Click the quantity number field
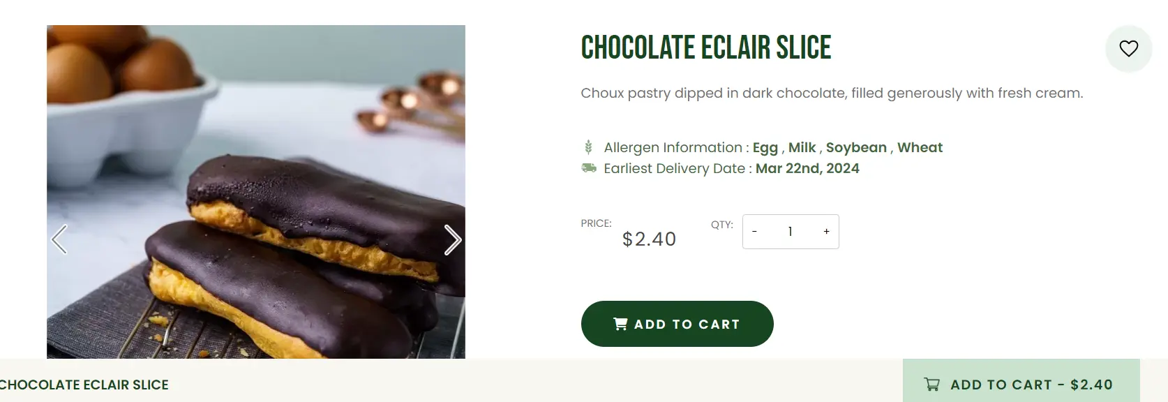This screenshot has width=1168, height=402. [x=790, y=232]
